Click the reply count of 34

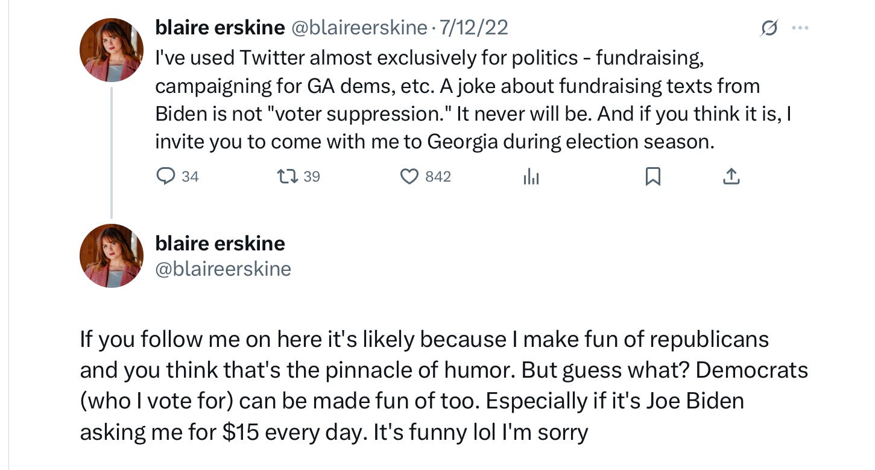pos(190,176)
